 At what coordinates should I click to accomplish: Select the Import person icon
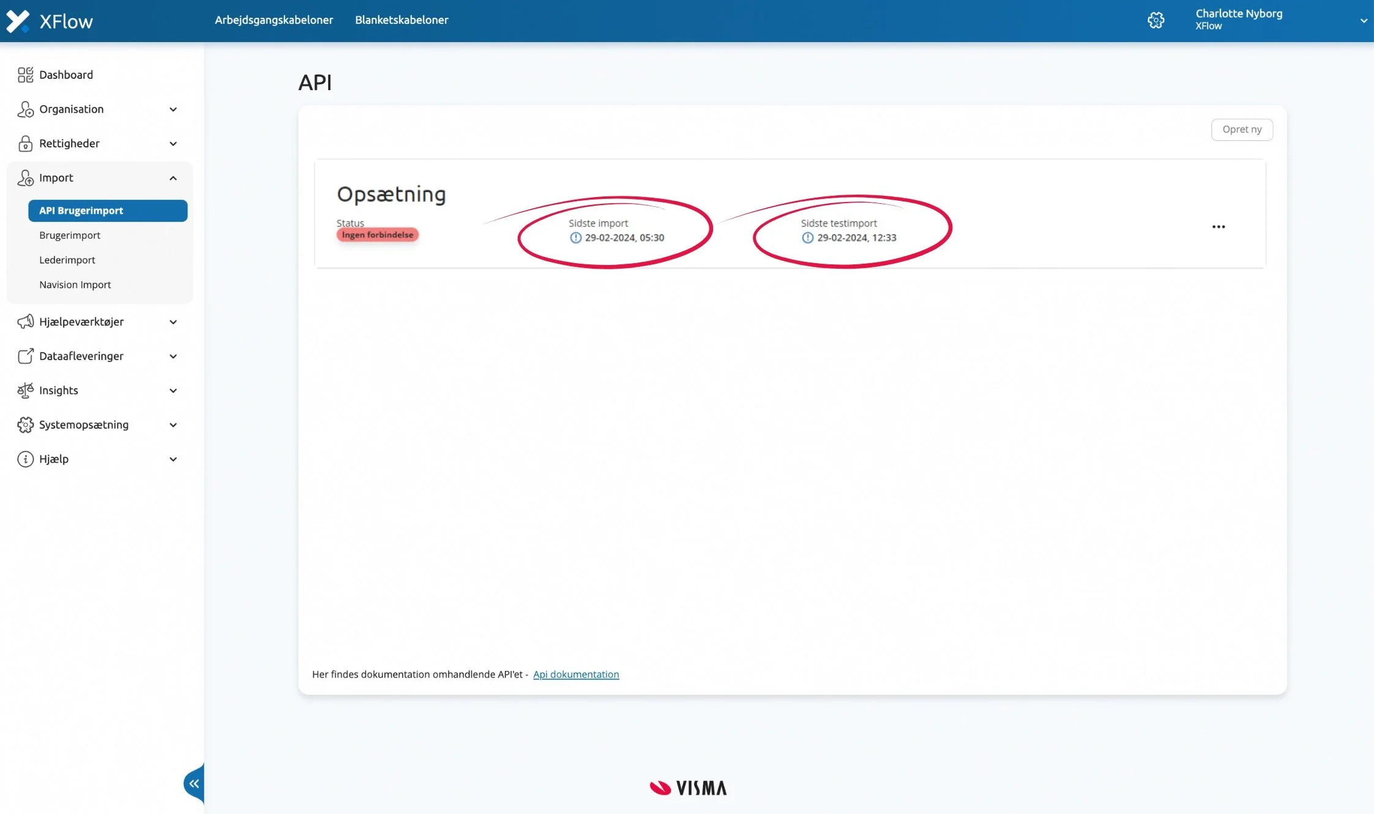click(x=25, y=177)
